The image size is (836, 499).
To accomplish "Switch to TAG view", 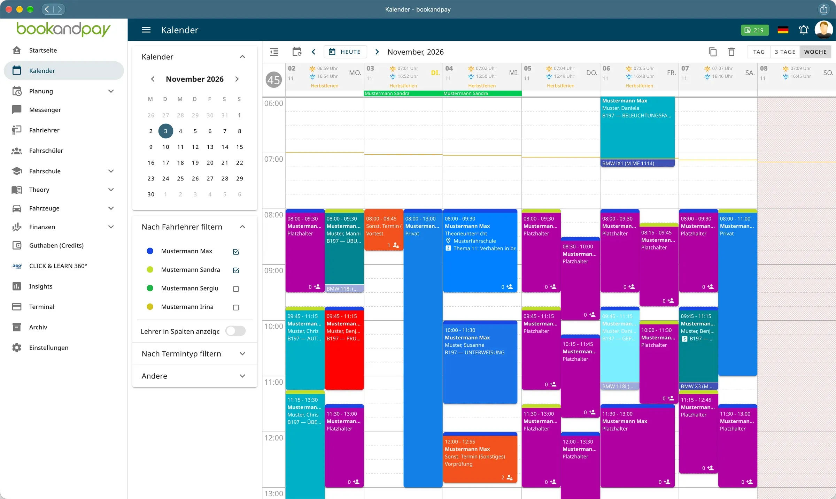I will pos(759,52).
